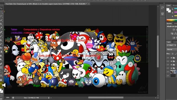
Task: Expand the first layer group folder
Action: [x=171, y=58]
